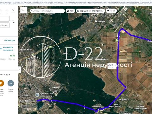This screenshot has height=114, width=152.
Task: Click the Пошук на маршруті search field
Action: (x=47, y=11)
